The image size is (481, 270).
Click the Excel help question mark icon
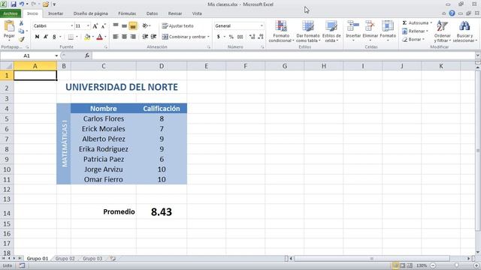coord(452,13)
